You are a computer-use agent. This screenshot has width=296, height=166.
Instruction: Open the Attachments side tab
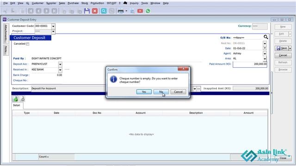[6, 33]
